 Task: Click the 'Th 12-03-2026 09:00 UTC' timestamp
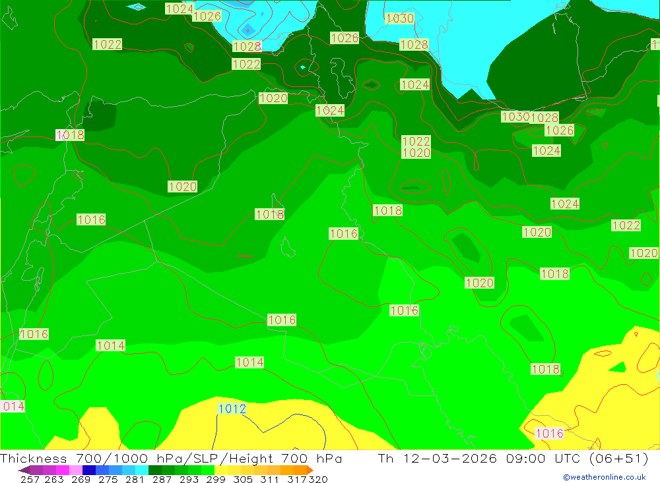[x=479, y=458]
